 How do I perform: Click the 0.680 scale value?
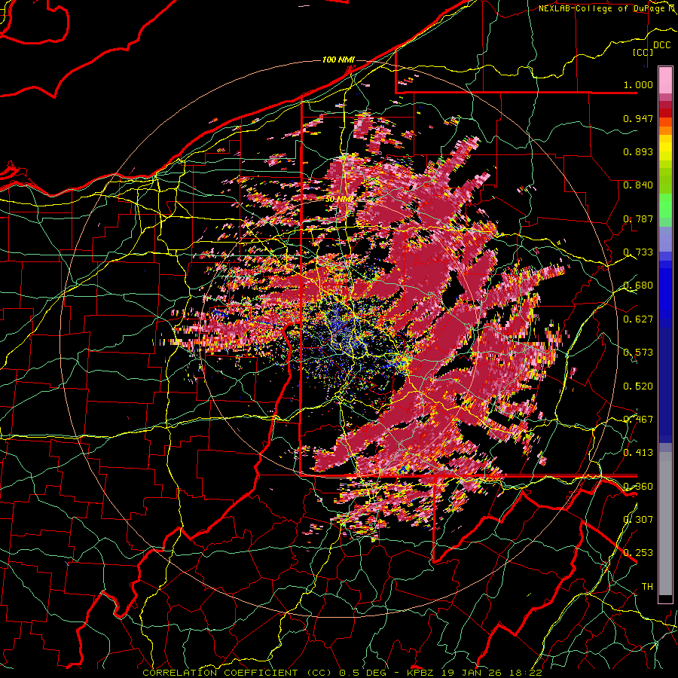638,286
